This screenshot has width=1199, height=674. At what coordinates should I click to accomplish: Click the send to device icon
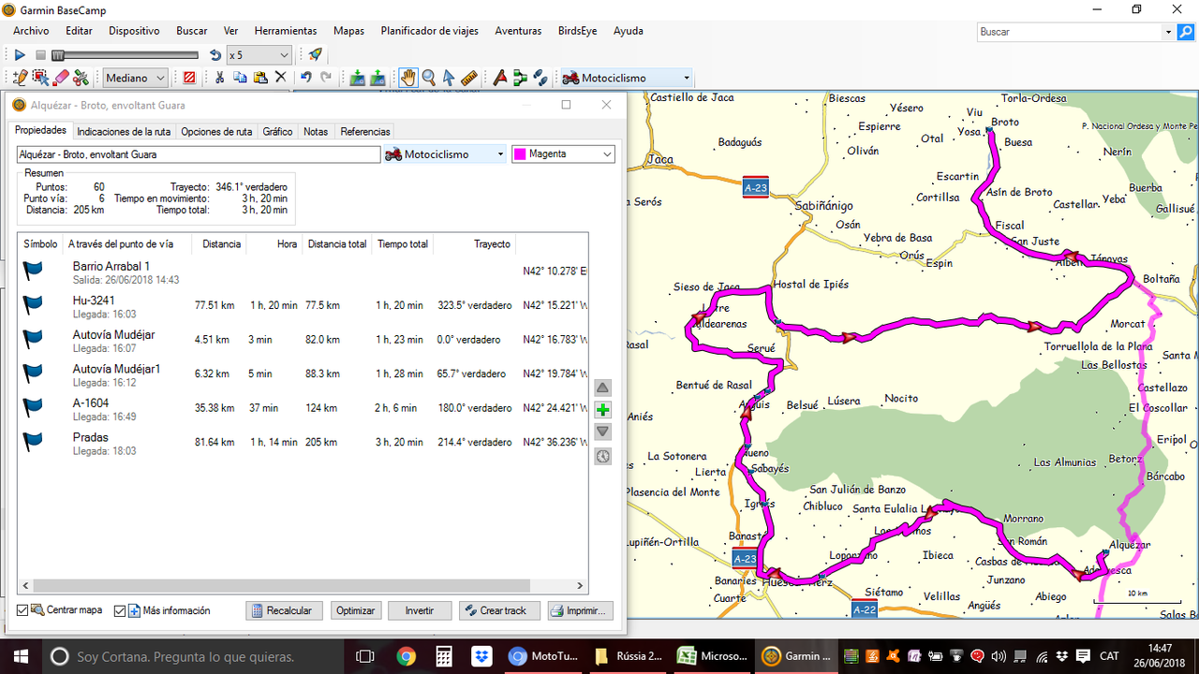pos(357,78)
